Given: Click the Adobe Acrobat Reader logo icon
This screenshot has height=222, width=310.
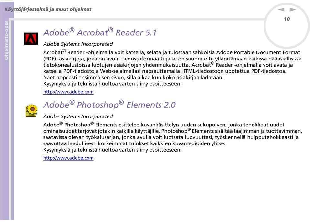Looking at the screenshot, I should point(31,39).
